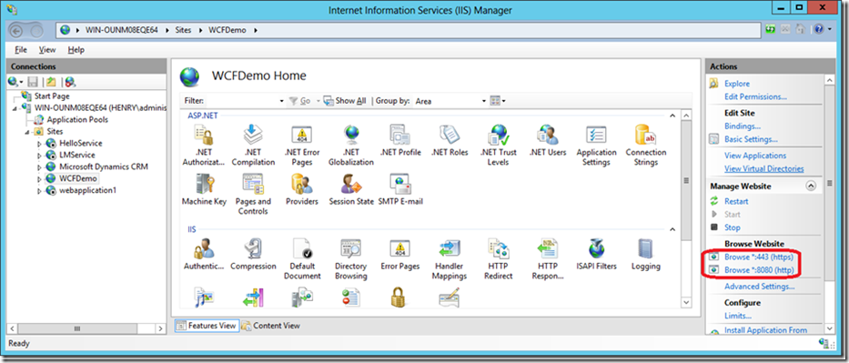Open Session State feature
The width and height of the screenshot is (849, 363).
pos(351,190)
